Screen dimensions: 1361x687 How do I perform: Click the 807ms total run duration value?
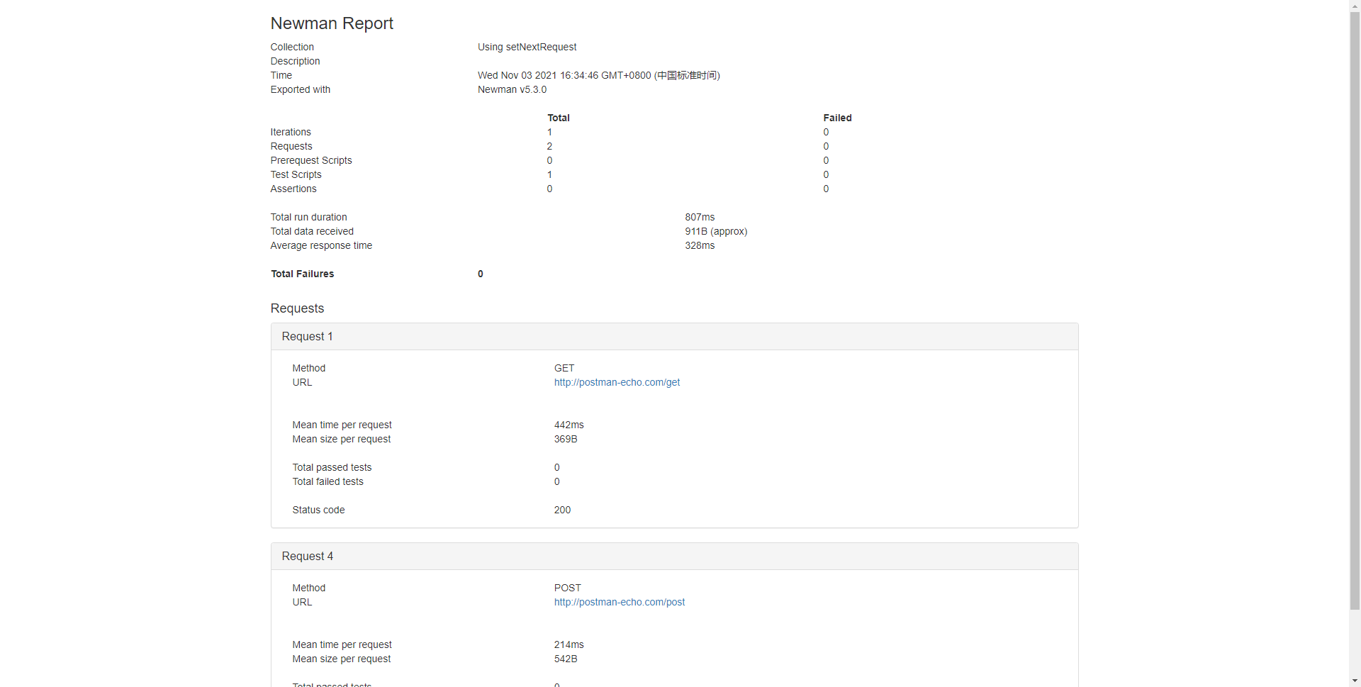(700, 217)
